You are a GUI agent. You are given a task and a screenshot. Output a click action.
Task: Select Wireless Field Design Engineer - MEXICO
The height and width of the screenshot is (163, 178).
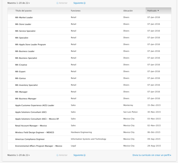(x=35, y=132)
